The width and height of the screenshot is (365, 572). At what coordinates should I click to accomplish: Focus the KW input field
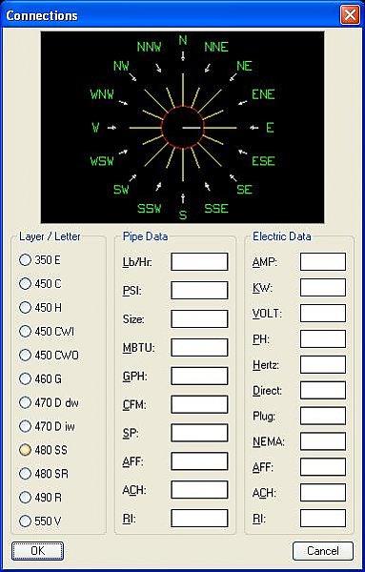coord(323,288)
